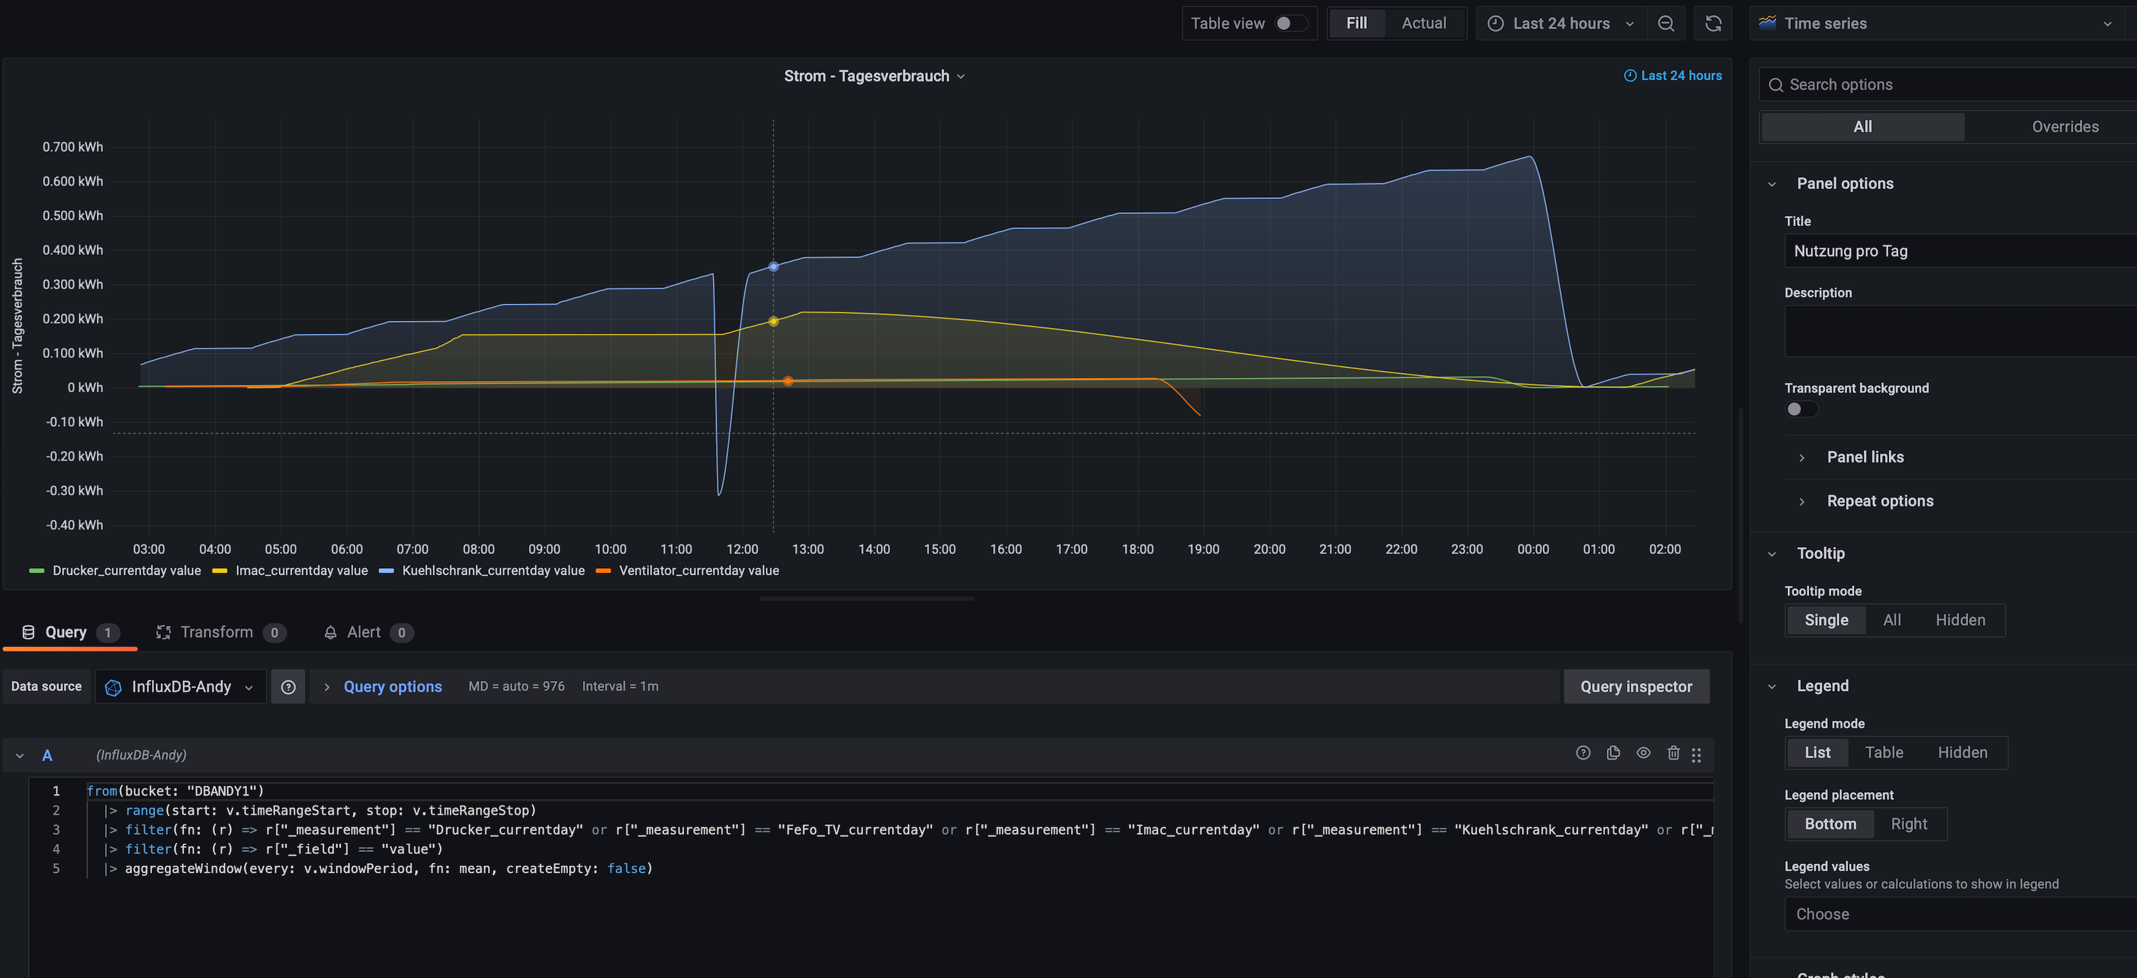
Task: Enable Transparent background switch
Action: (1801, 409)
